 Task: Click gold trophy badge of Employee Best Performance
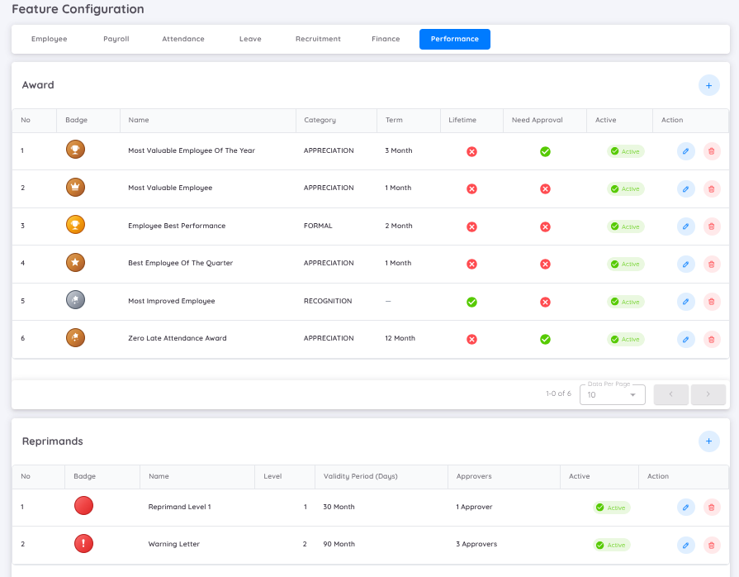75,225
